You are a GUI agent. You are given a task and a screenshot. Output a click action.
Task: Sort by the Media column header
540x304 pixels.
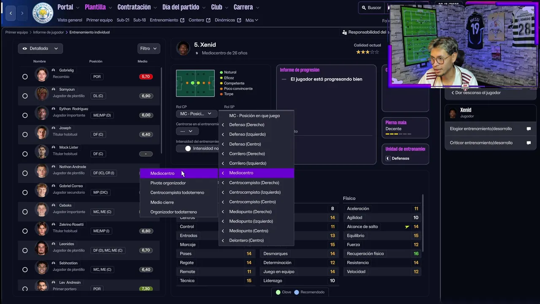point(143,61)
